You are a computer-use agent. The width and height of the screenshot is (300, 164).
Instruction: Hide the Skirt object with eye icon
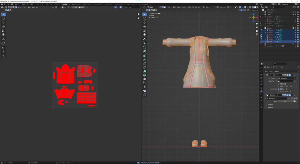click(295, 42)
